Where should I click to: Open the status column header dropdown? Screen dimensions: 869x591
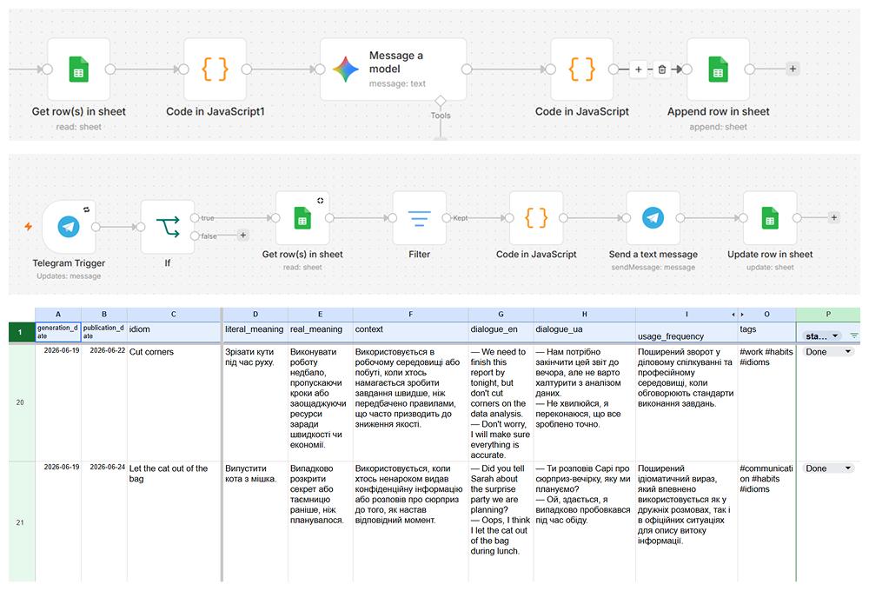835,336
